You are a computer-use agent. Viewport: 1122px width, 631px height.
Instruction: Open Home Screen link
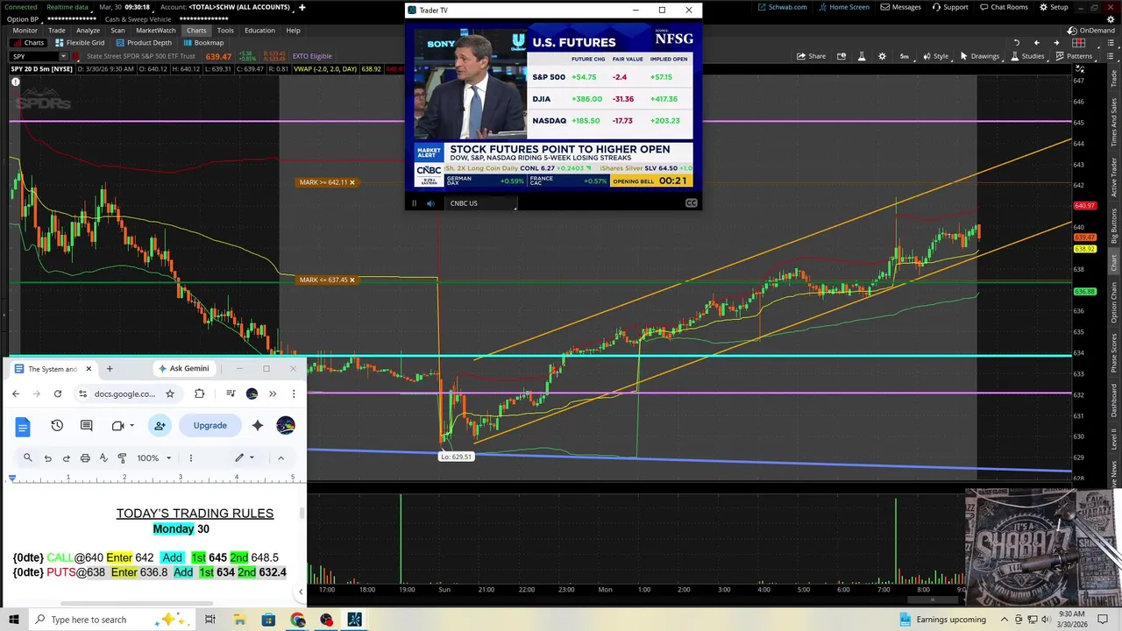point(844,7)
